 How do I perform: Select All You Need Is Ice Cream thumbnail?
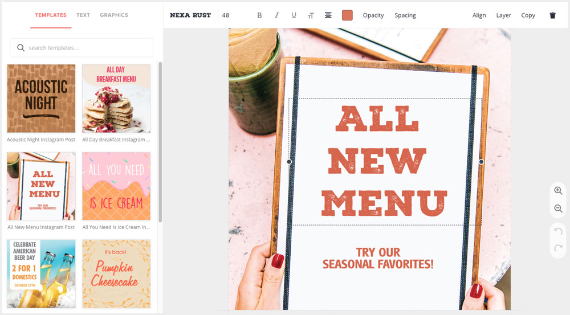(x=116, y=186)
